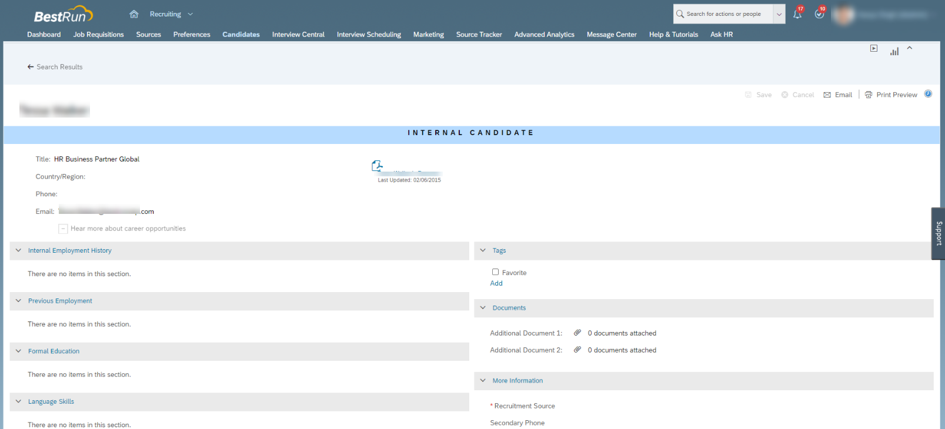The image size is (945, 429).
Task: Open the search scope dropdown arrow
Action: (x=779, y=14)
